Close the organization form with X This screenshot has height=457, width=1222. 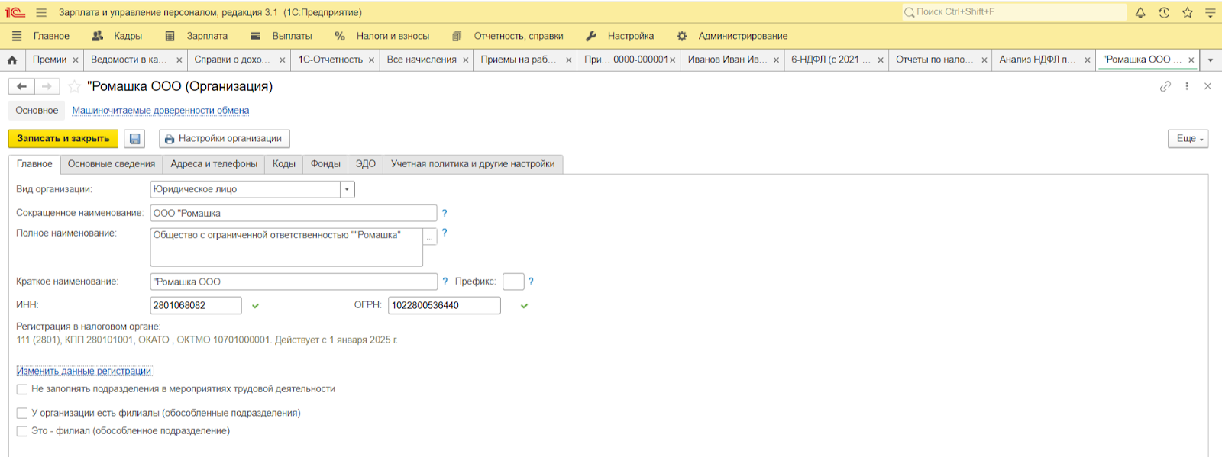pos(1207,86)
